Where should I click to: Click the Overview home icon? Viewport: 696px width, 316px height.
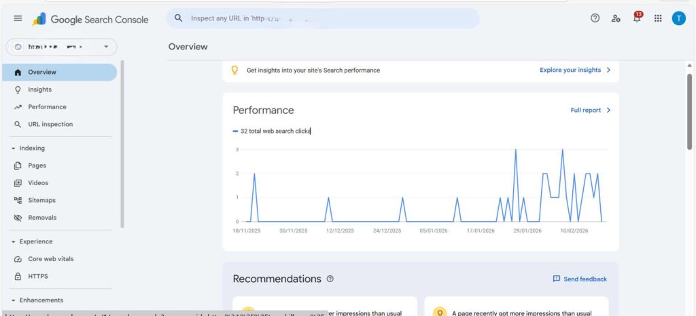(x=18, y=72)
